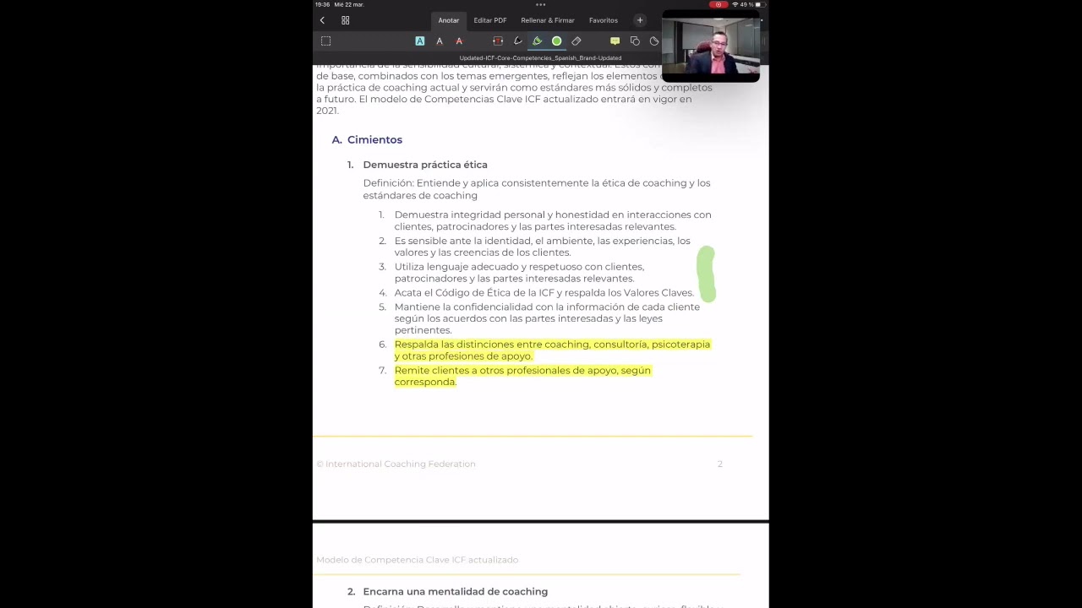Select the shapes tool
The width and height of the screenshot is (1082, 608).
click(635, 41)
